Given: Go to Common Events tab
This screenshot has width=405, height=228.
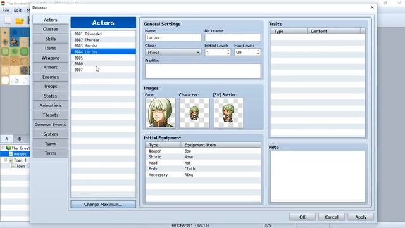Looking at the screenshot, I should [51, 125].
